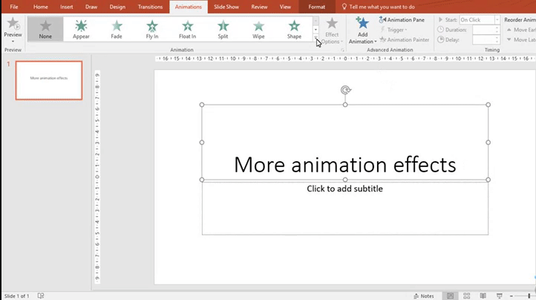The image size is (536, 300).
Task: Click the zoom slider in status bar
Action: 528,296
